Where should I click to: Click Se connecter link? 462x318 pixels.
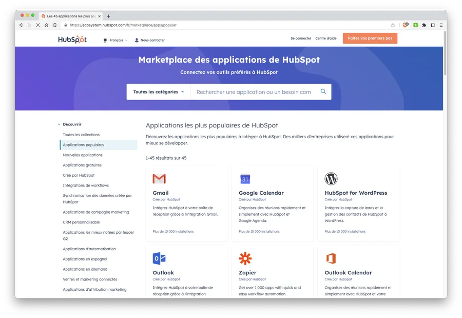click(x=301, y=39)
